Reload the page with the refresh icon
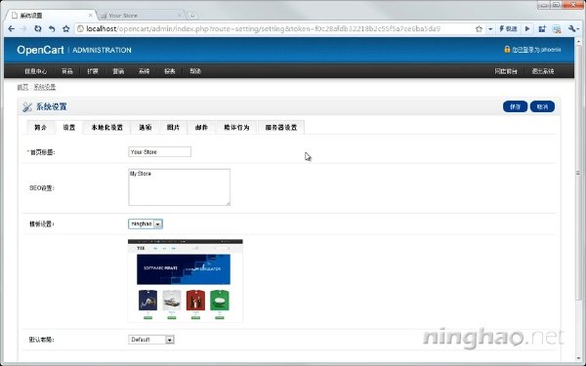 (x=38, y=28)
